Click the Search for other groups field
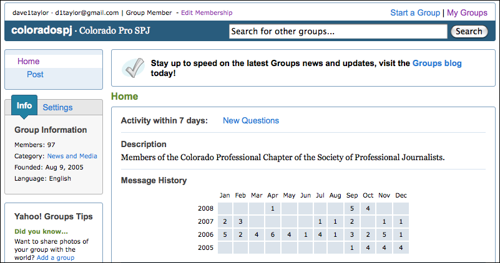500x263 pixels. [338, 31]
